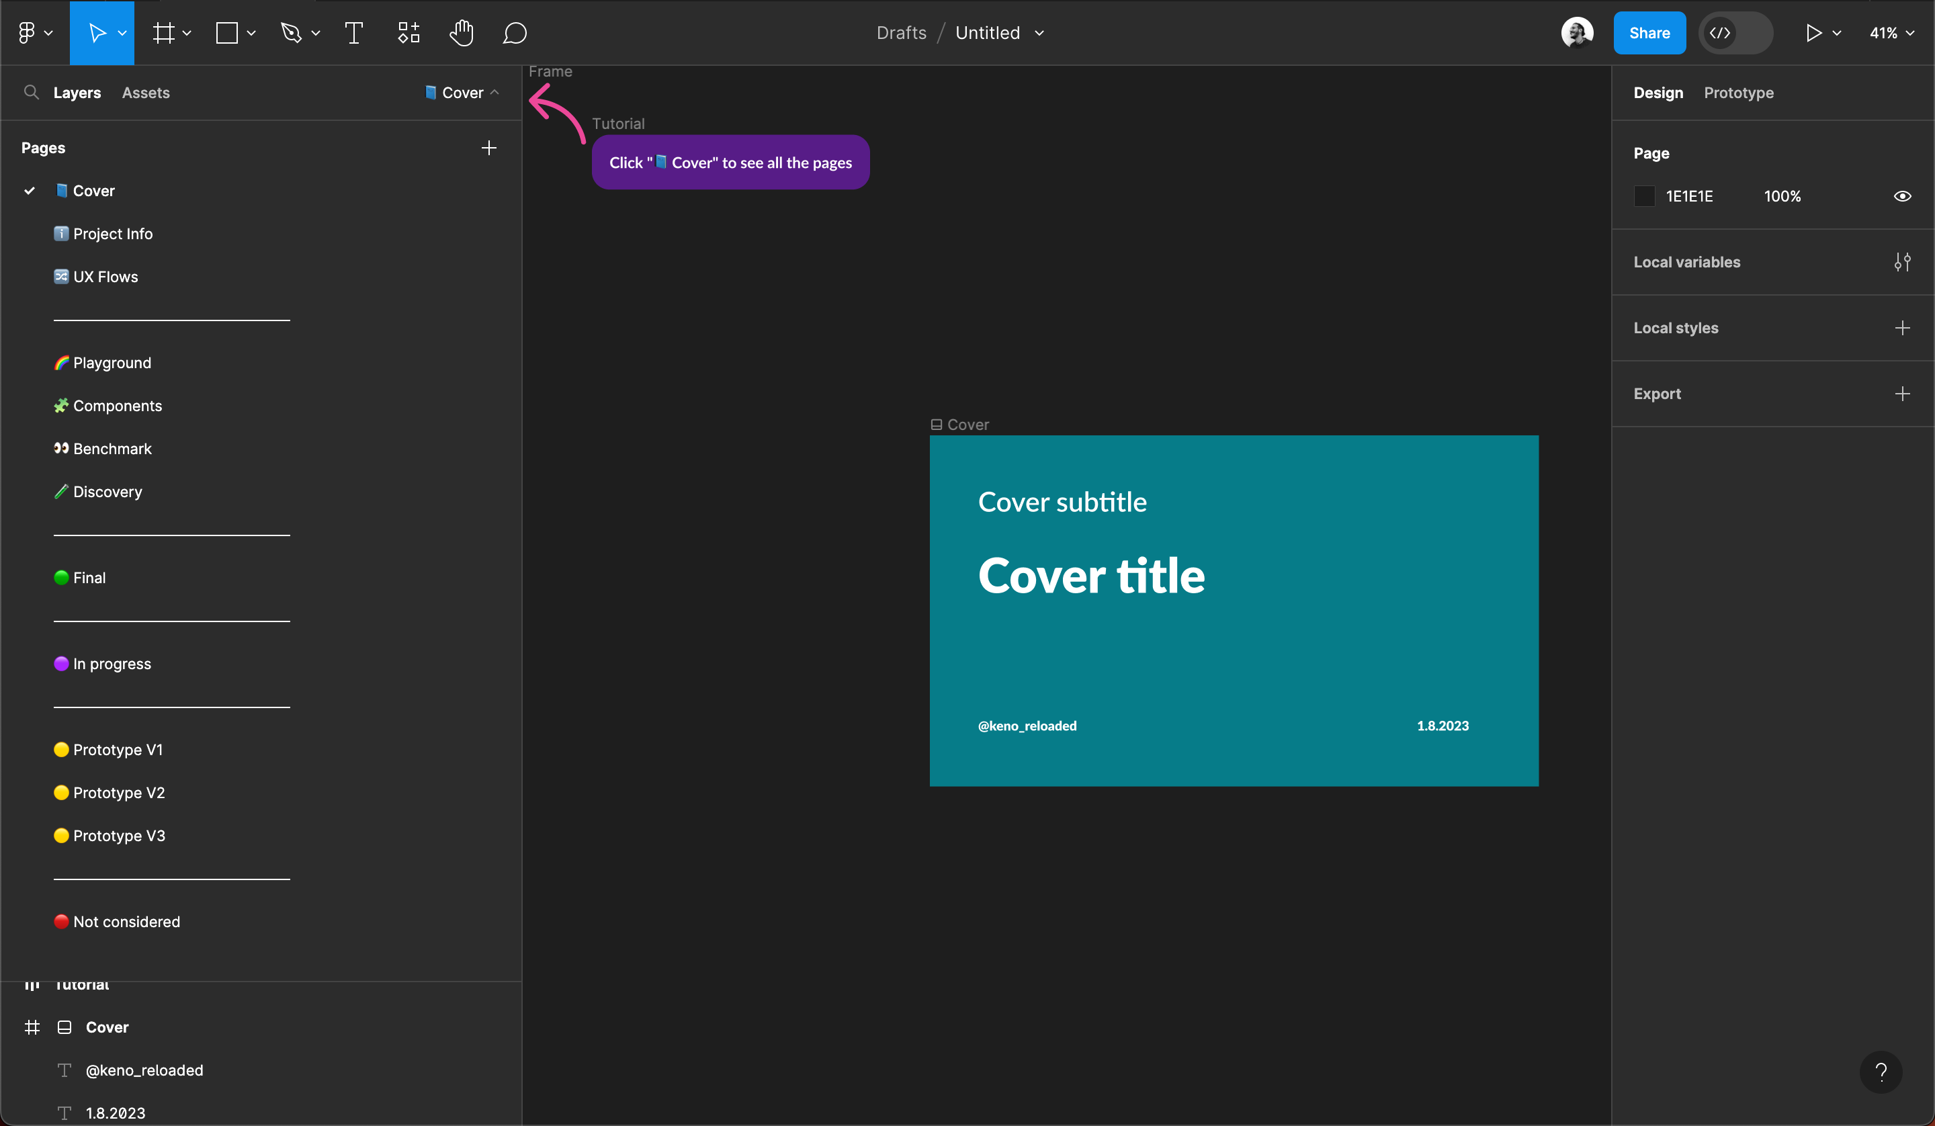
Task: Click the layers search icon
Action: coord(31,92)
